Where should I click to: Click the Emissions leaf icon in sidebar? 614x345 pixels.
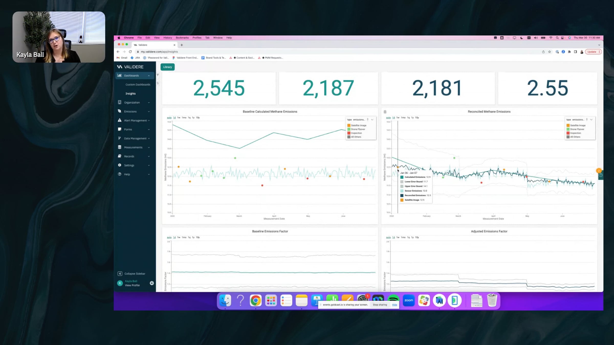pyautogui.click(x=119, y=111)
